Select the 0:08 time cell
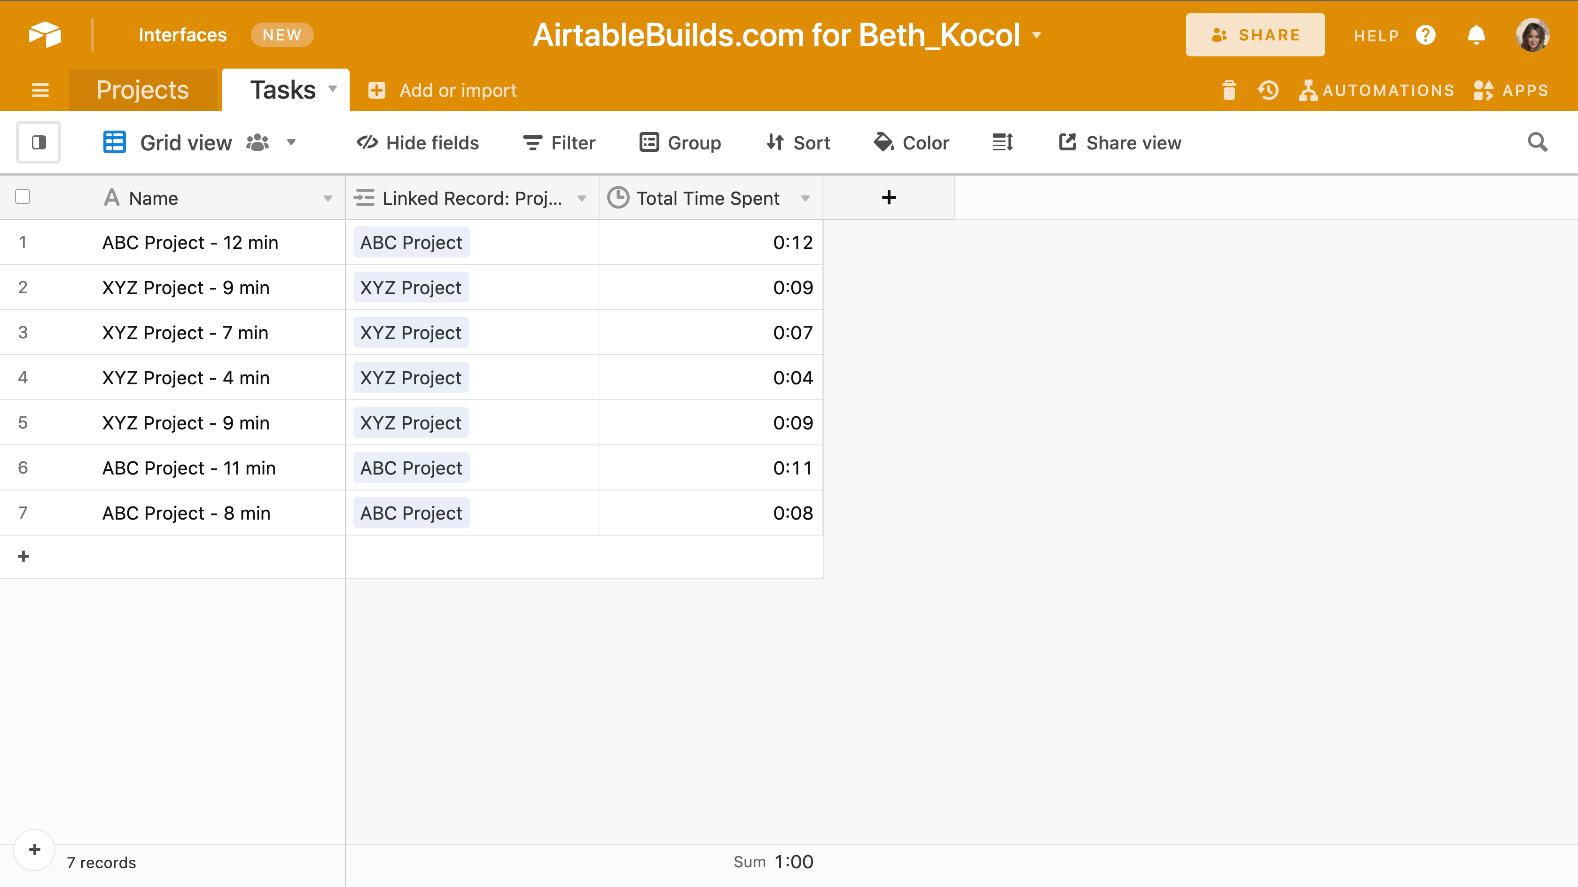 pos(711,514)
